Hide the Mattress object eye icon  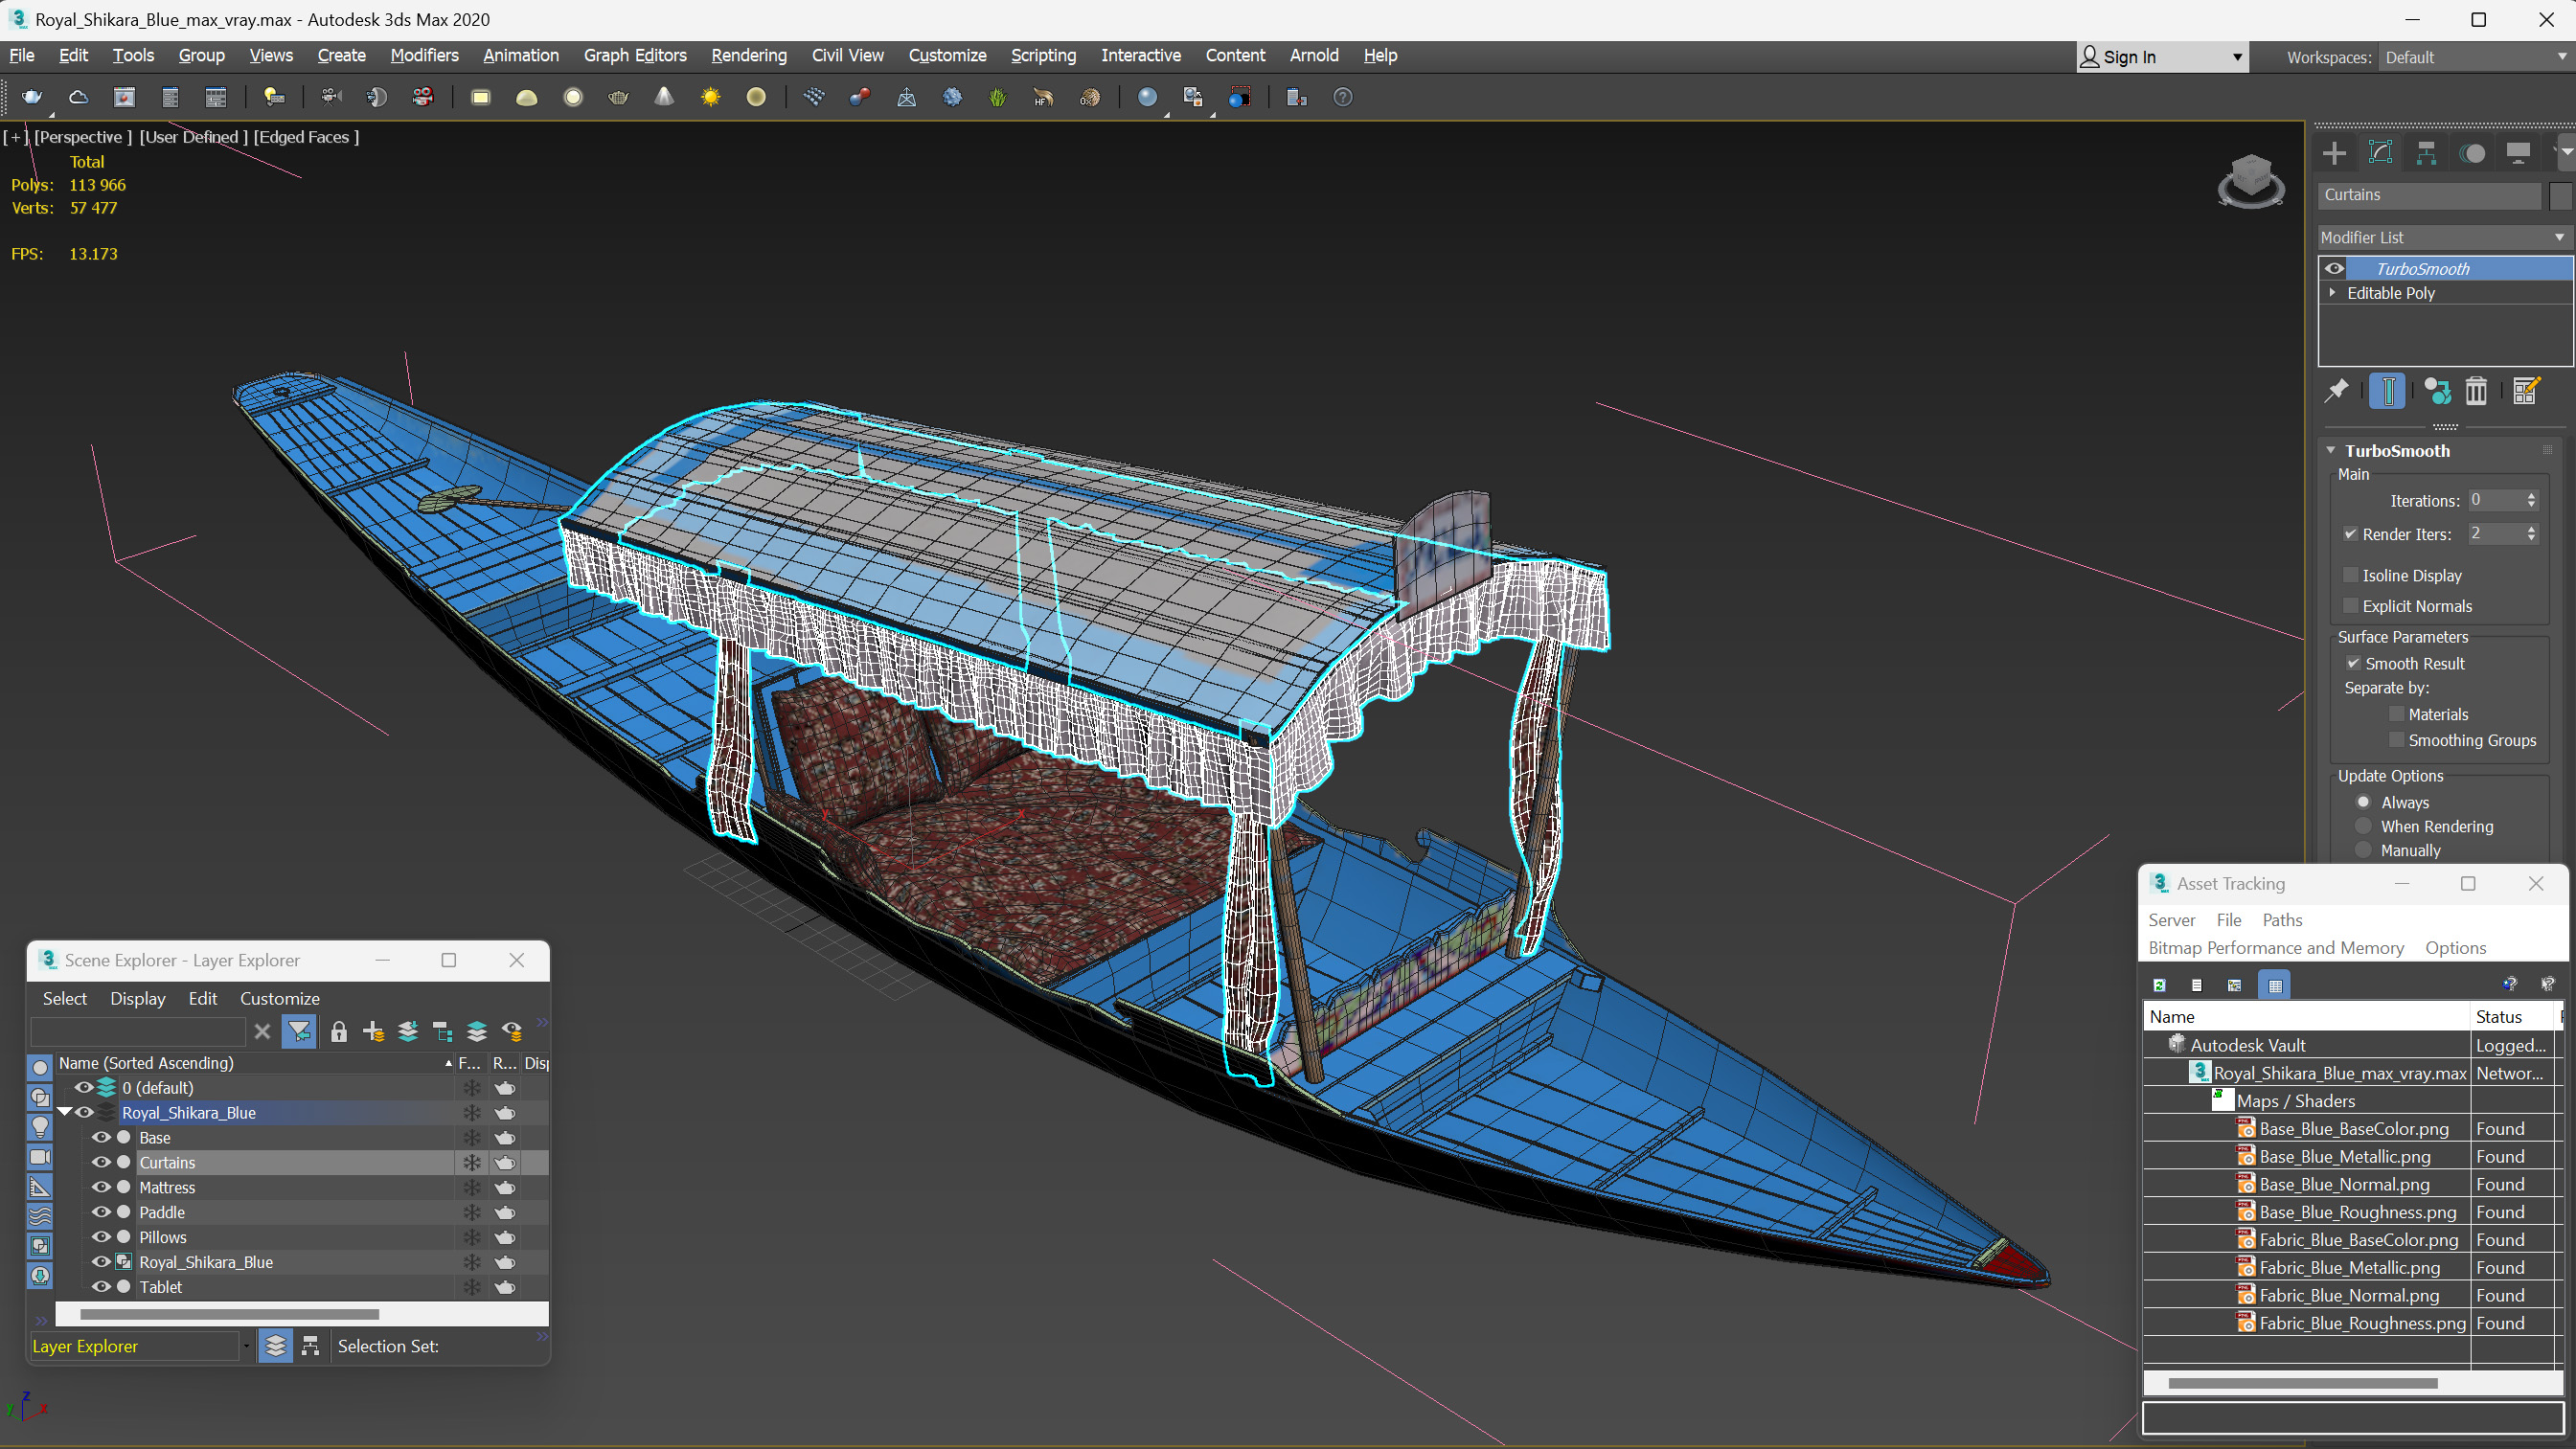click(101, 1187)
